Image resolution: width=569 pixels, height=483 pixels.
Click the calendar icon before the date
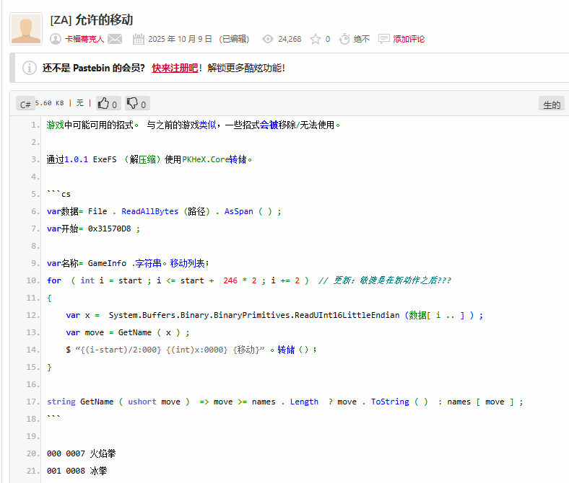[139, 39]
